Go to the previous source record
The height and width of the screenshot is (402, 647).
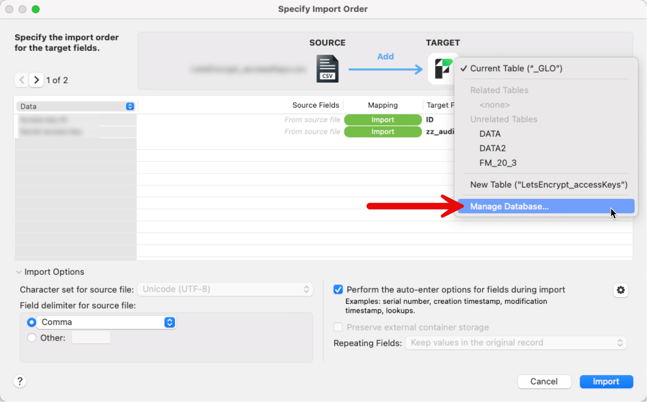tap(22, 80)
